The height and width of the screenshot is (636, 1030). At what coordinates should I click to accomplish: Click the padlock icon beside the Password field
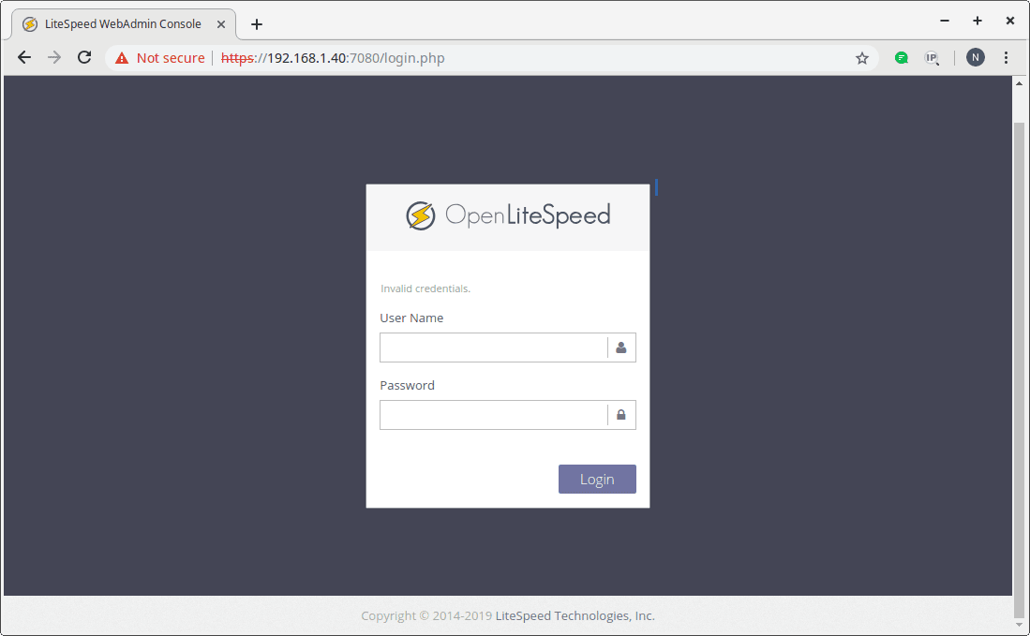[621, 415]
